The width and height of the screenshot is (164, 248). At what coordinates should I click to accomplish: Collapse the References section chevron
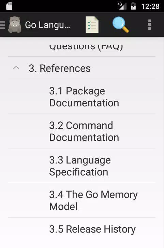point(16,68)
